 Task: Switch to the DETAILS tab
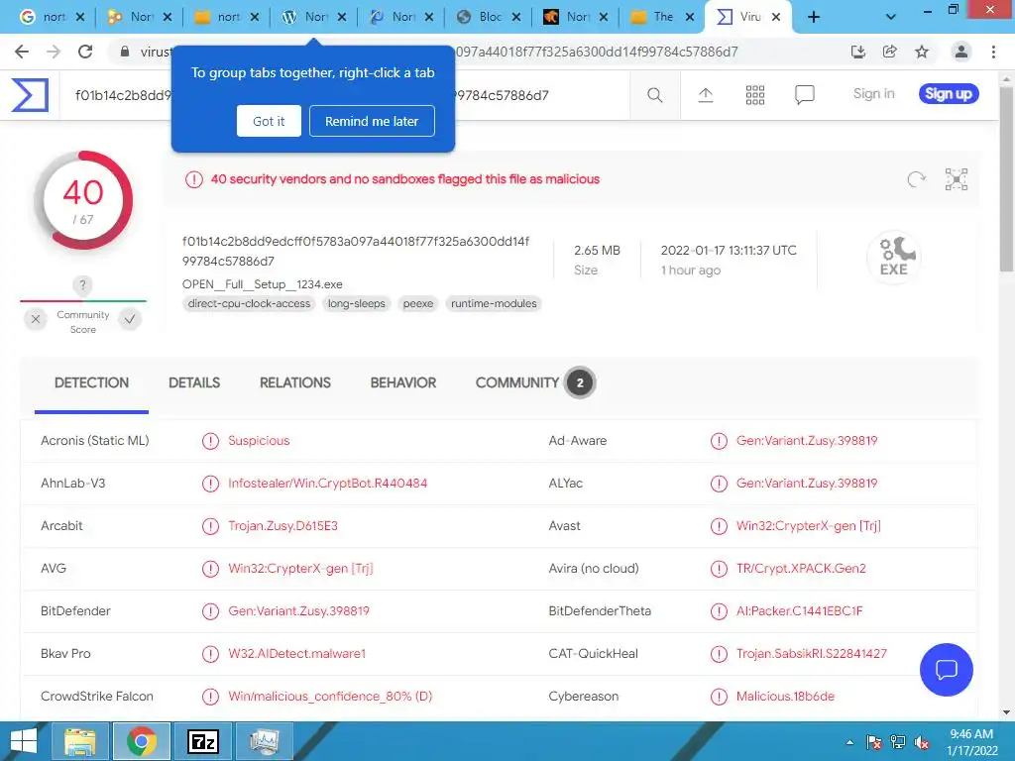[x=194, y=382]
